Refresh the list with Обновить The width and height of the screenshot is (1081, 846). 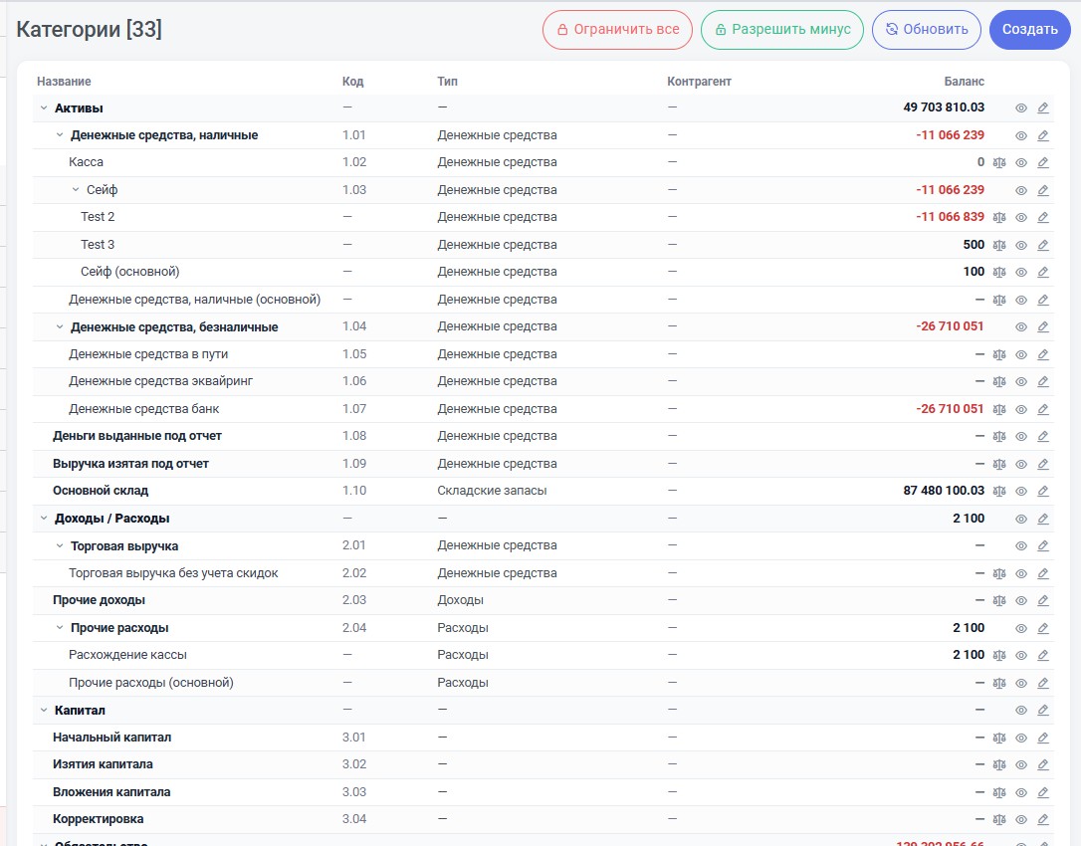[927, 30]
